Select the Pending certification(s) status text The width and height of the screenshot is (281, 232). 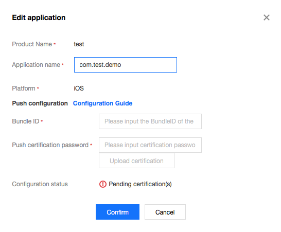[x=140, y=184]
